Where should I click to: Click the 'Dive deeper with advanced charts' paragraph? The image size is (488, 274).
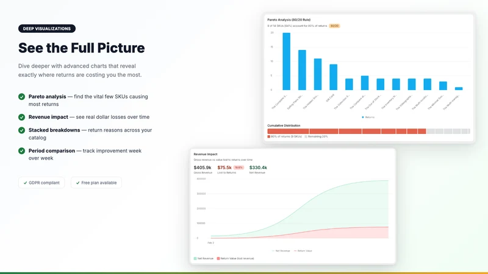click(80, 71)
